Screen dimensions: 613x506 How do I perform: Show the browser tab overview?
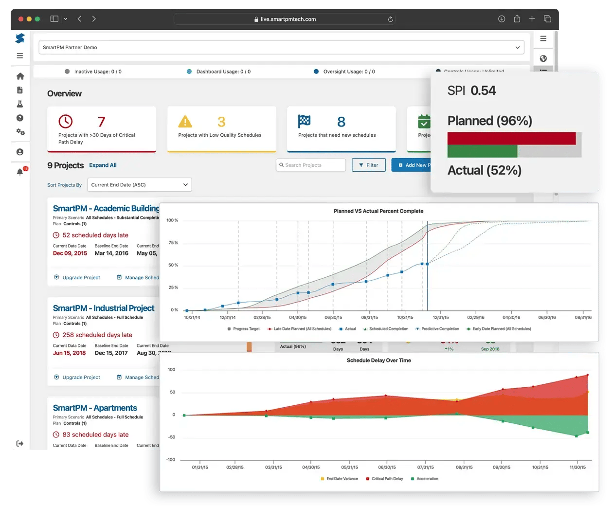pos(547,19)
